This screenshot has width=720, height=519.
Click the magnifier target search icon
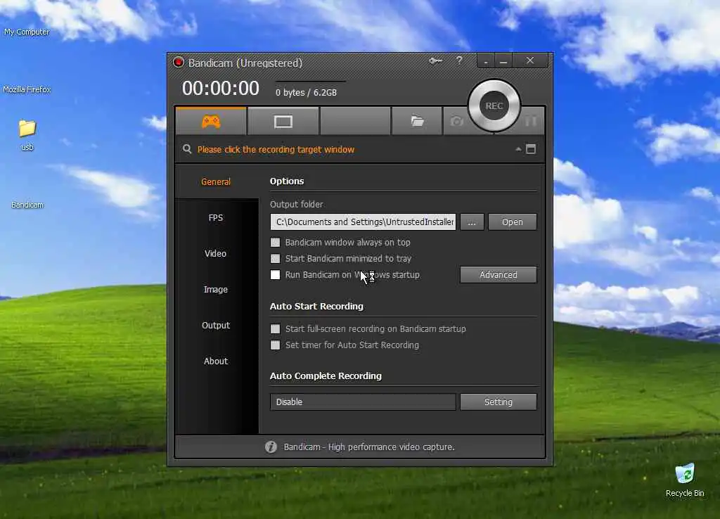pos(187,149)
